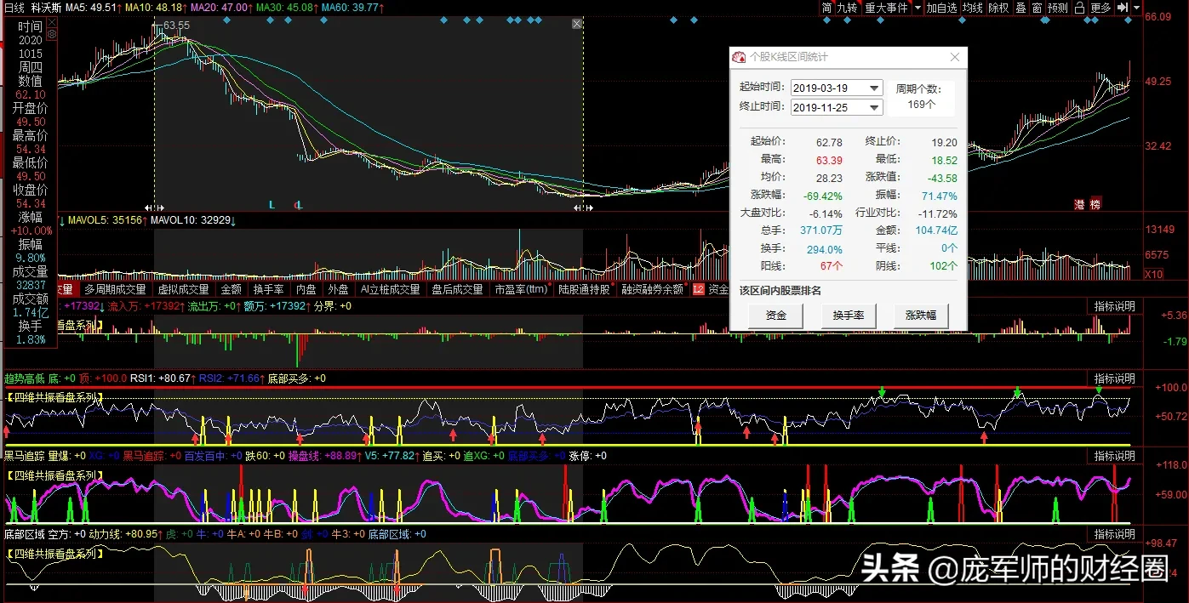1189x603 pixels.
Task: Click the 黑马追踪 indicator name
Action: [x=25, y=456]
